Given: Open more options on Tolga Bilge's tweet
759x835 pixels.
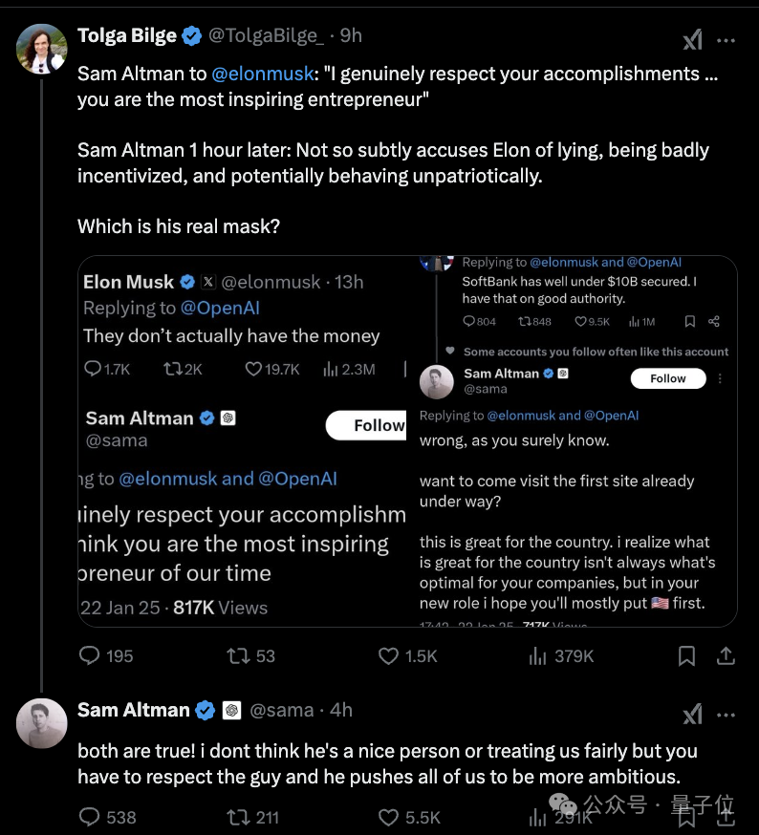Looking at the screenshot, I should pos(726,40).
